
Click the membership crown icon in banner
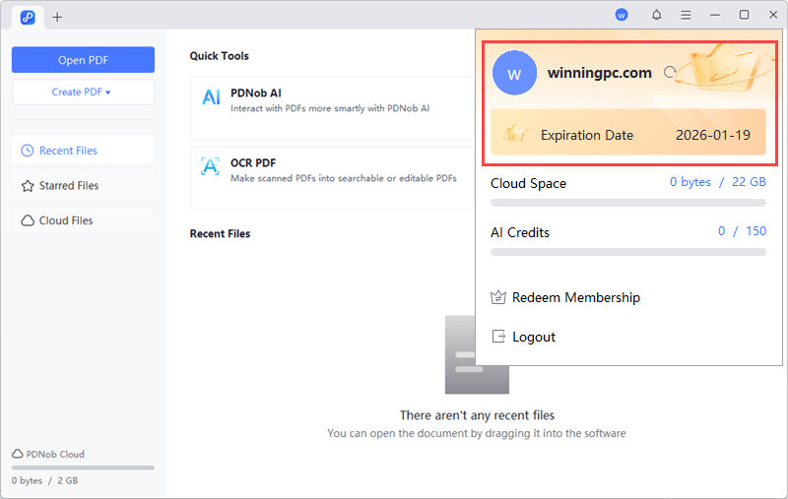point(515,134)
